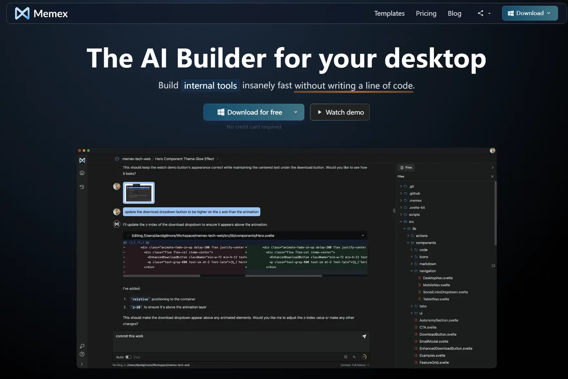
Task: Open the share icon menu in the navbar
Action: tap(484, 13)
